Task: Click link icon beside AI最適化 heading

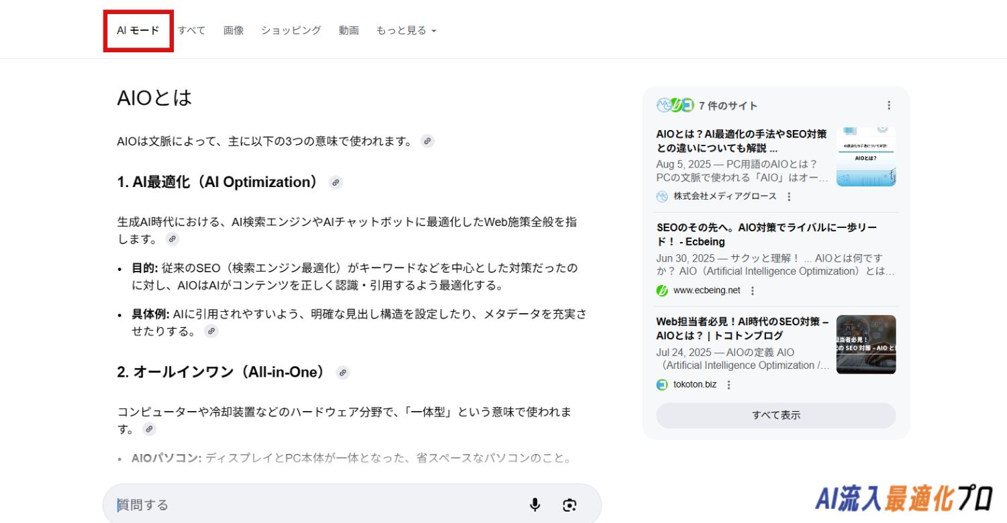Action: pyautogui.click(x=336, y=182)
